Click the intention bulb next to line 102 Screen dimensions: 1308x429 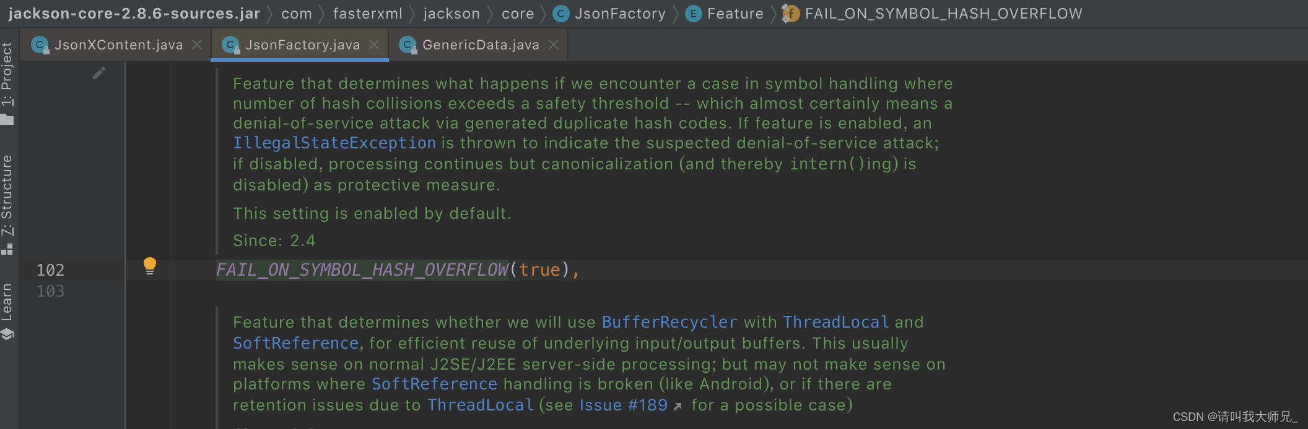click(150, 267)
